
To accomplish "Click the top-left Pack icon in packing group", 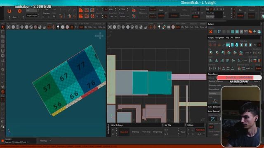I will (81, 10).
